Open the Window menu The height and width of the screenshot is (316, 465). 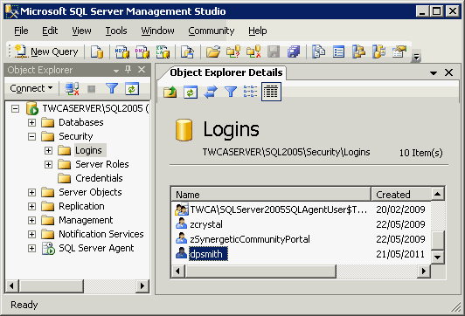(x=157, y=31)
